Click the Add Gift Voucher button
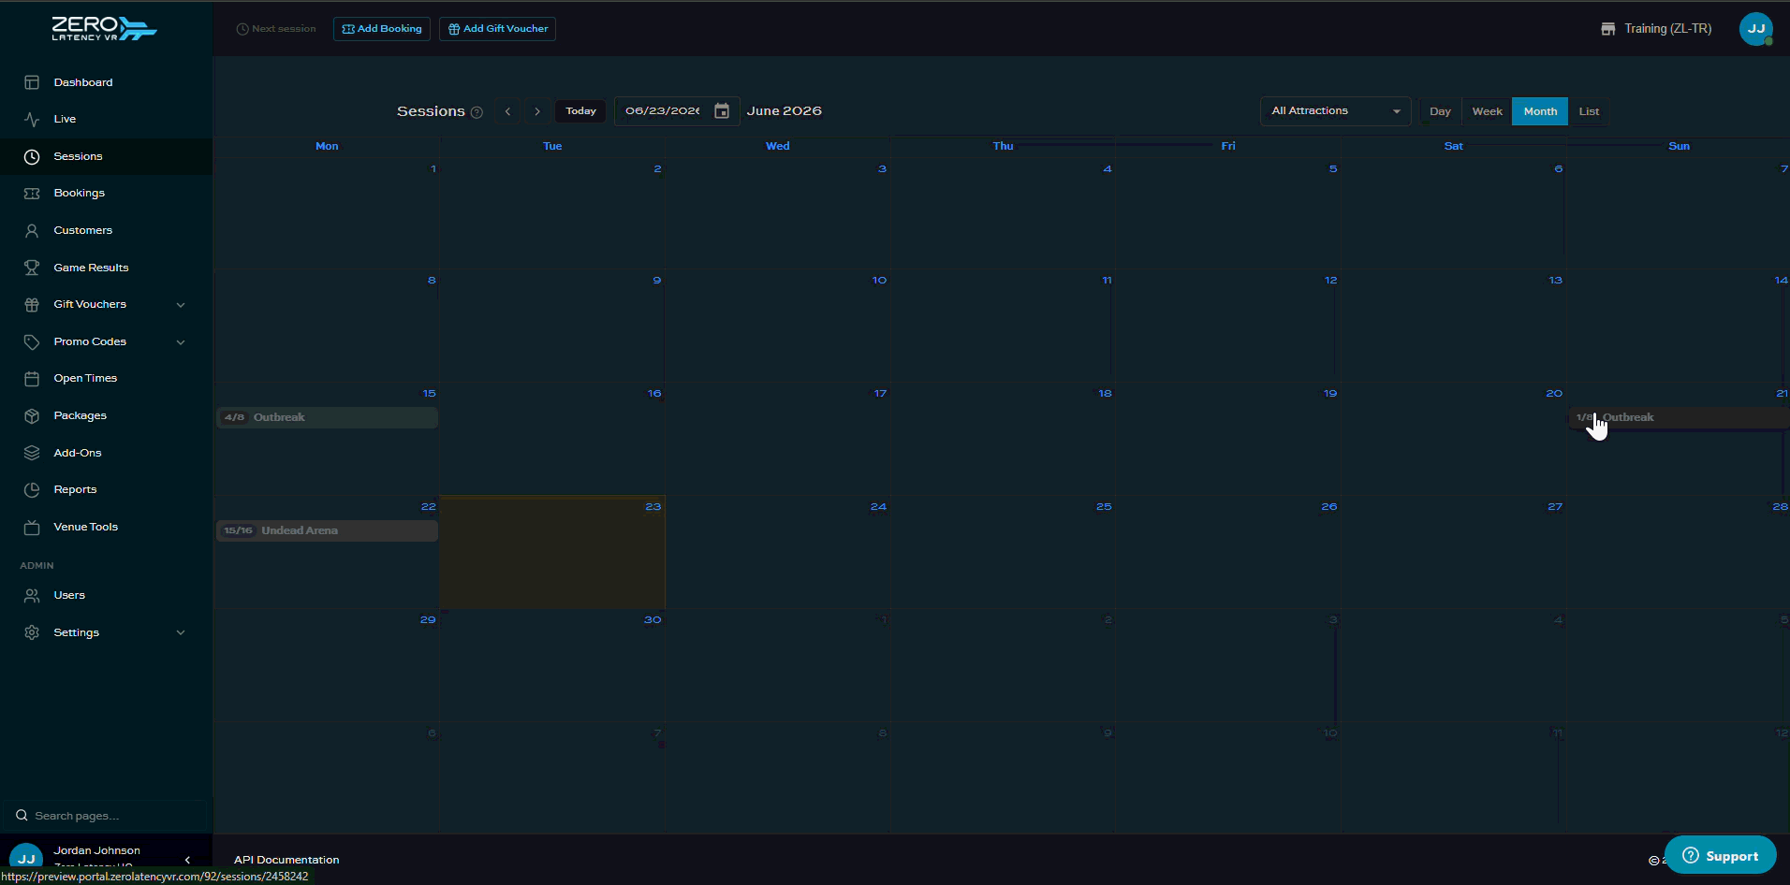This screenshot has width=1790, height=885. (498, 29)
